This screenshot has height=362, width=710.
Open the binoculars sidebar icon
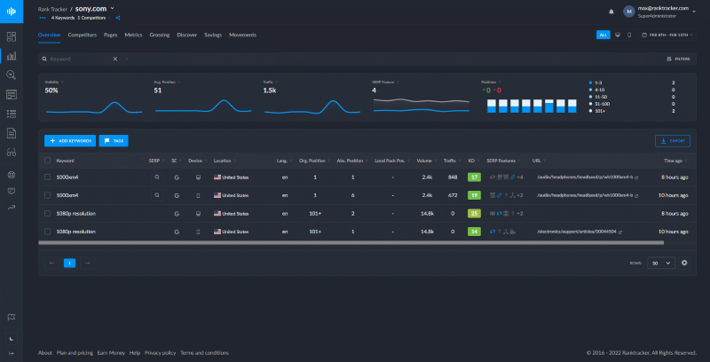coord(12,153)
